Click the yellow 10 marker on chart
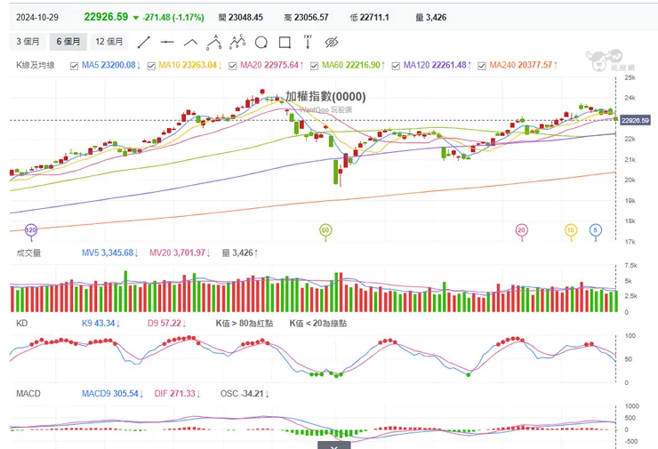The image size is (658, 449). (570, 230)
